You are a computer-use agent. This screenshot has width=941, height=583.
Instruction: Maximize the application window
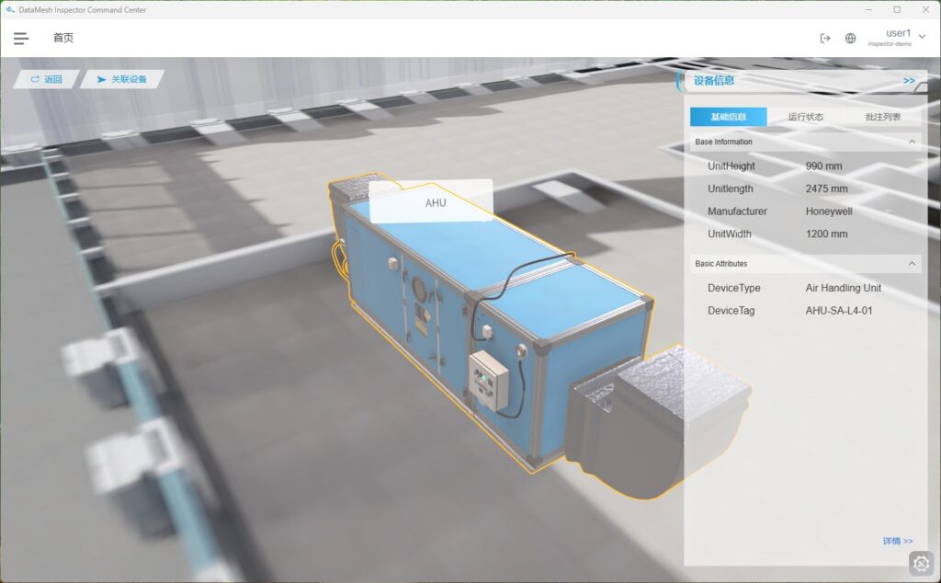tap(896, 9)
